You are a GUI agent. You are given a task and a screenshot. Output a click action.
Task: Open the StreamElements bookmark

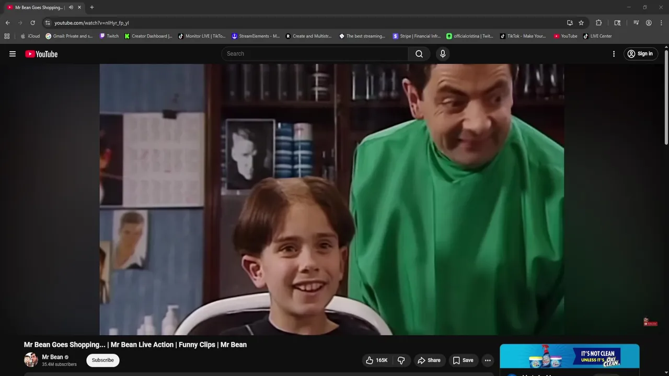[x=256, y=36]
